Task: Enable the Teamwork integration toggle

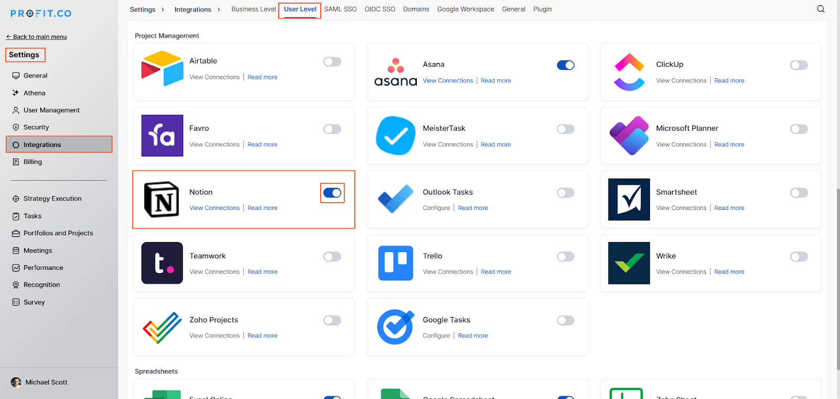Action: tap(332, 257)
